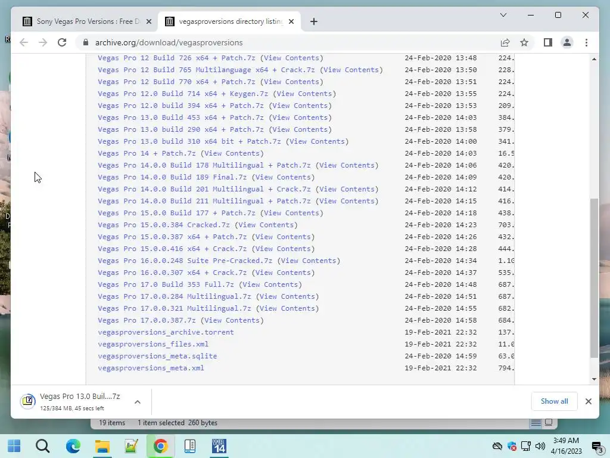610x458 pixels.
Task: Download Vegas Pro 15.0.0.387 x64 + Patch.7z
Action: [x=172, y=237]
